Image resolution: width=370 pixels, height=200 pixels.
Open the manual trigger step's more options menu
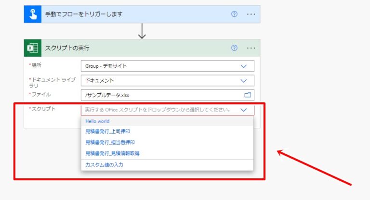coord(251,14)
